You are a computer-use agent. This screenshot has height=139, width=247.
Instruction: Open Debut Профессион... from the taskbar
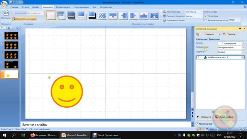(x=106, y=135)
